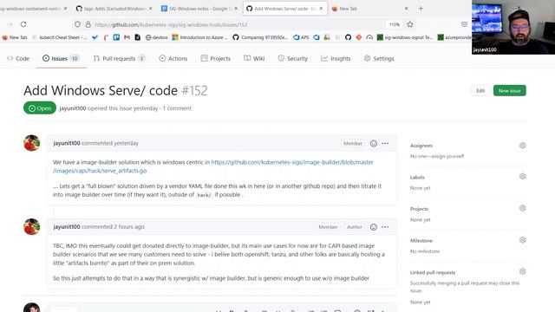This screenshot has width=555, height=312.
Task: Open the Milestone gear settings
Action: [x=522, y=240]
